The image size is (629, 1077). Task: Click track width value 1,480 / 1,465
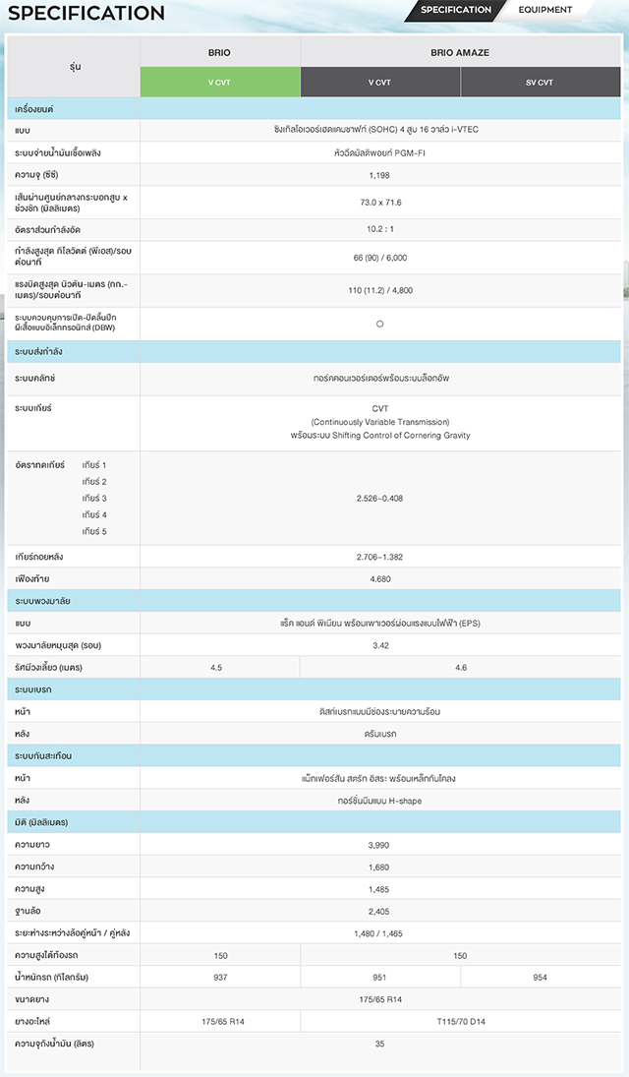pos(378,934)
